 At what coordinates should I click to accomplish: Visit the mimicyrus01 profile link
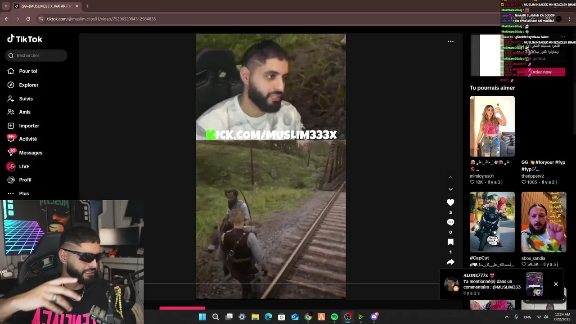pos(482,176)
